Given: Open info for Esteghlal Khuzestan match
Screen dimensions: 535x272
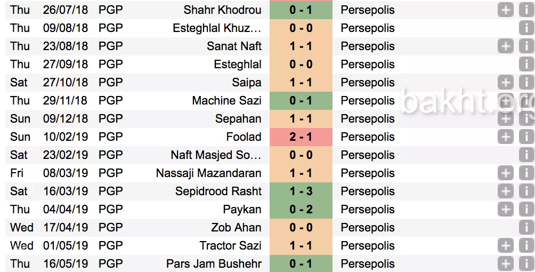Looking at the screenshot, I should [526, 28].
